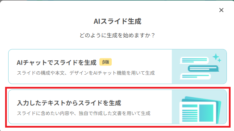This screenshot has height=131, width=234.
Task: Click description スライドに含めたい内容や、独自で作成した文書を用いて生成
Action: click(x=84, y=113)
